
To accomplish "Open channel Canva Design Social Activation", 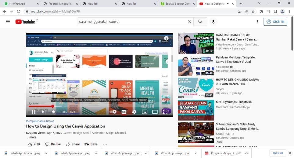I will 95,133.
